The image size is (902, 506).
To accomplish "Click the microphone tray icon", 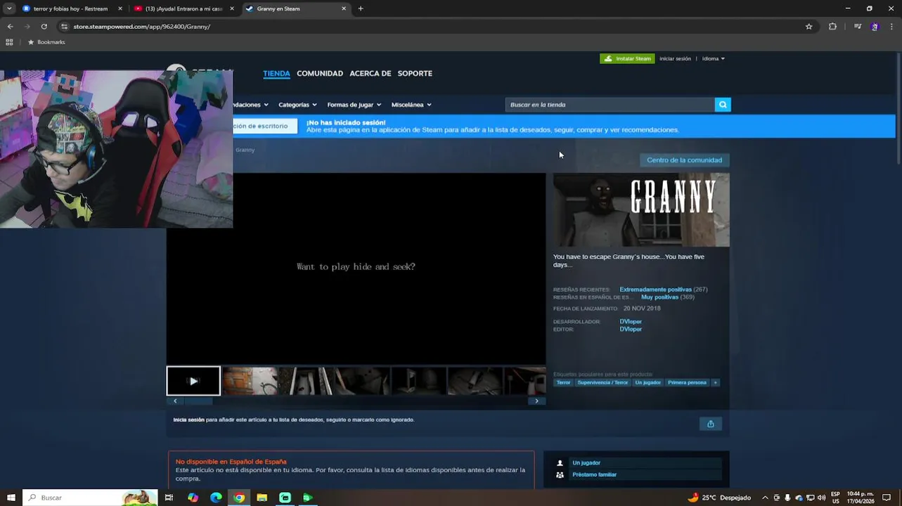I will pos(787,498).
